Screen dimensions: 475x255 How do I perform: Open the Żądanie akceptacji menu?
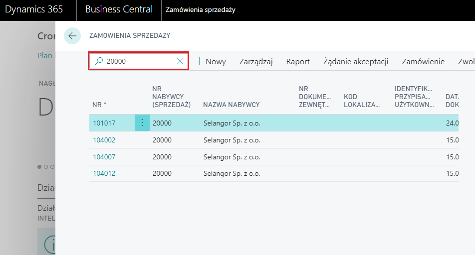pos(356,61)
